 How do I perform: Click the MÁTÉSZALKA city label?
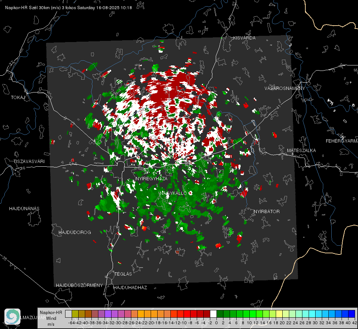pyautogui.click(x=301, y=151)
